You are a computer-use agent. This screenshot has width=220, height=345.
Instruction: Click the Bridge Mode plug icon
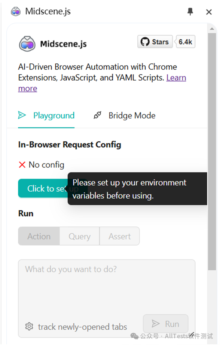[98, 115]
